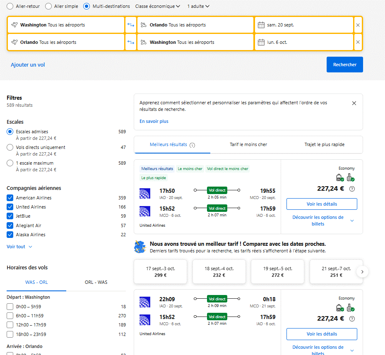Viewport: 385px width, 355px height.
Task: Click price help icon on first result
Action: [x=352, y=189]
